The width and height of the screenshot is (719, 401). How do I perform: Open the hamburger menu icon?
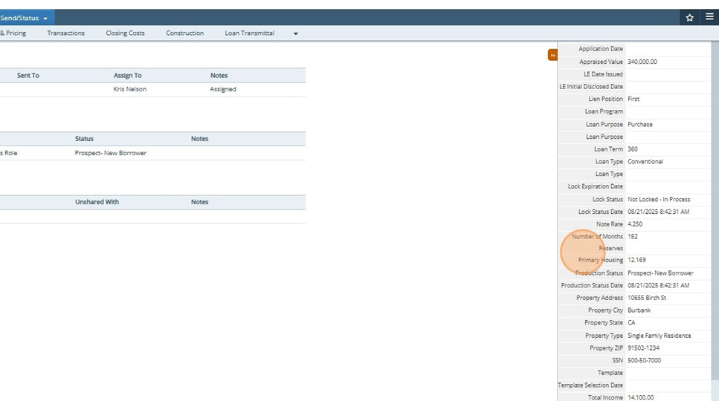pos(709,17)
